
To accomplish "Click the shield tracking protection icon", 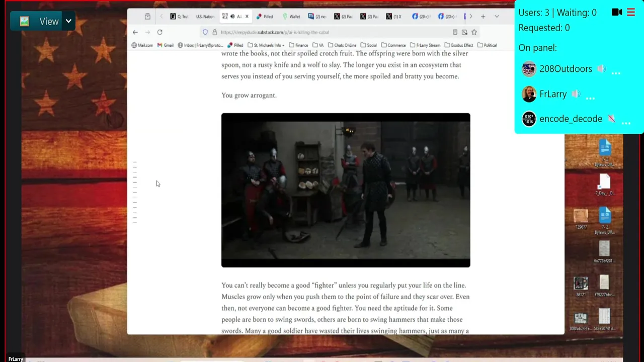I will (205, 32).
